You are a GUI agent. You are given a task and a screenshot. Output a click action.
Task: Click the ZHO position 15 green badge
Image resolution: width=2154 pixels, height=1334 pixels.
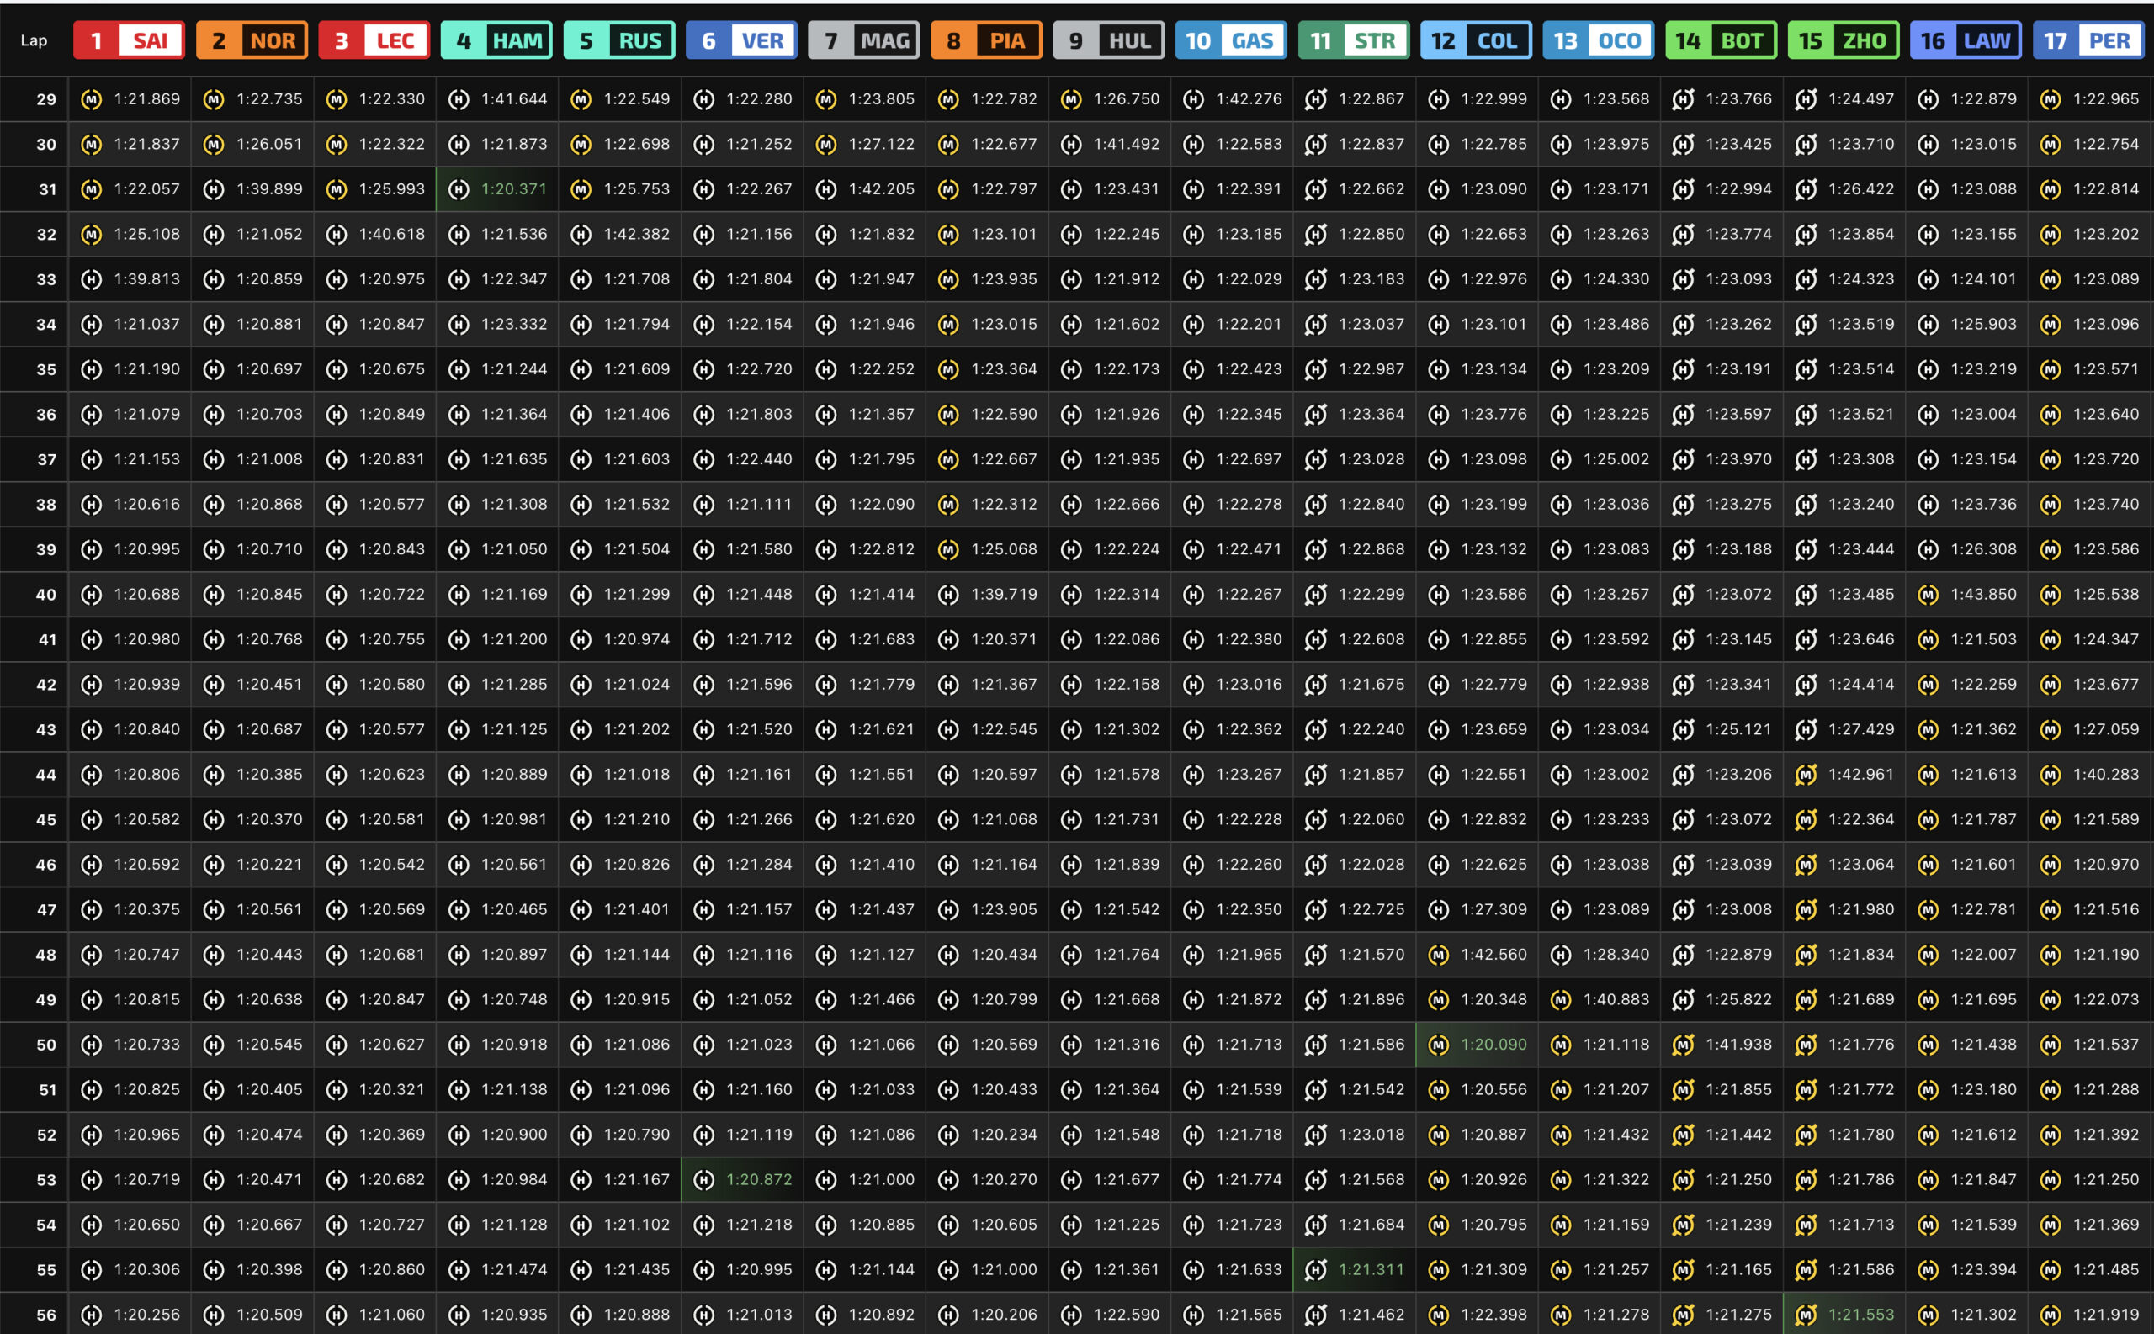(x=1844, y=40)
